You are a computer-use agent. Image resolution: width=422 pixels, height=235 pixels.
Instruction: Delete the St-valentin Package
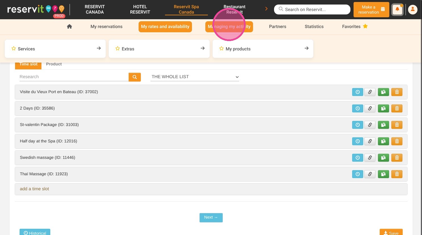397,125
